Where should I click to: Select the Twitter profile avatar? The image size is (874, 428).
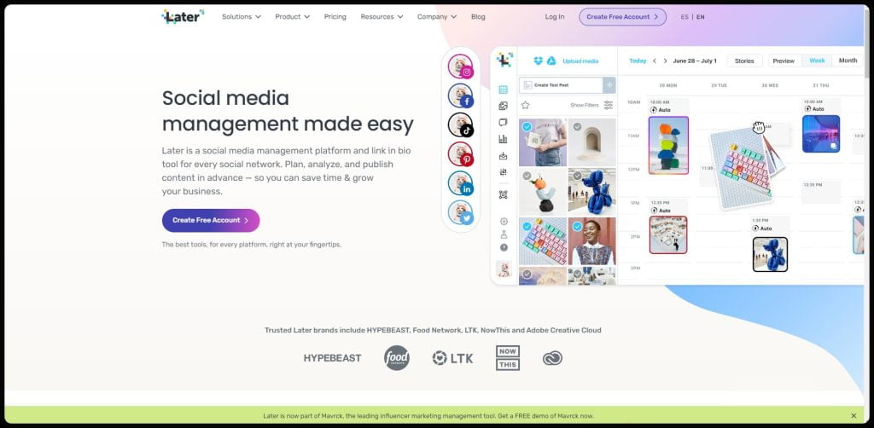click(460, 212)
